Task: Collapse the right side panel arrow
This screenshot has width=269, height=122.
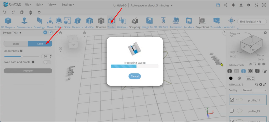Action: coord(224,32)
